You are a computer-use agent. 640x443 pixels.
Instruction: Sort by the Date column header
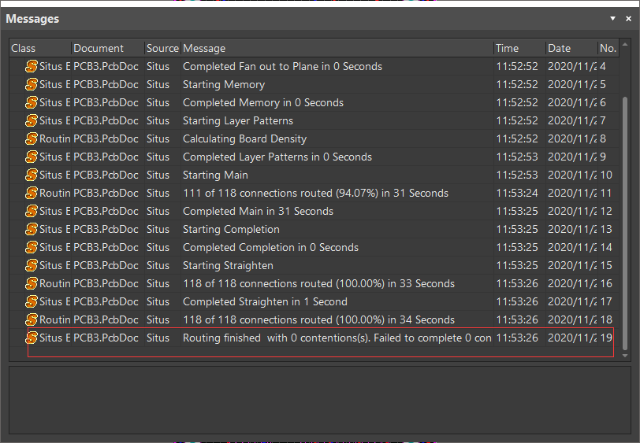click(571, 48)
